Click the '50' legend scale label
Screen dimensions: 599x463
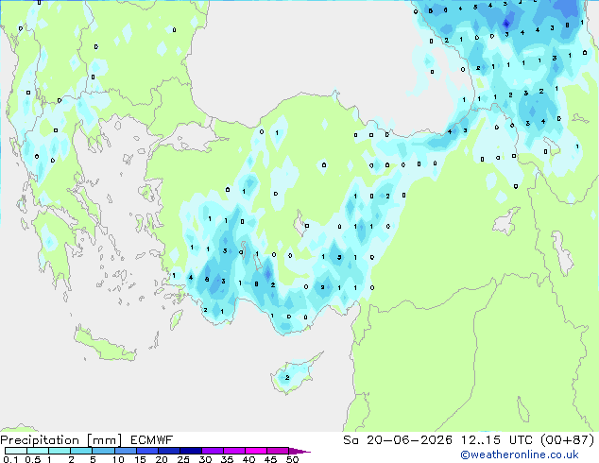(x=293, y=459)
